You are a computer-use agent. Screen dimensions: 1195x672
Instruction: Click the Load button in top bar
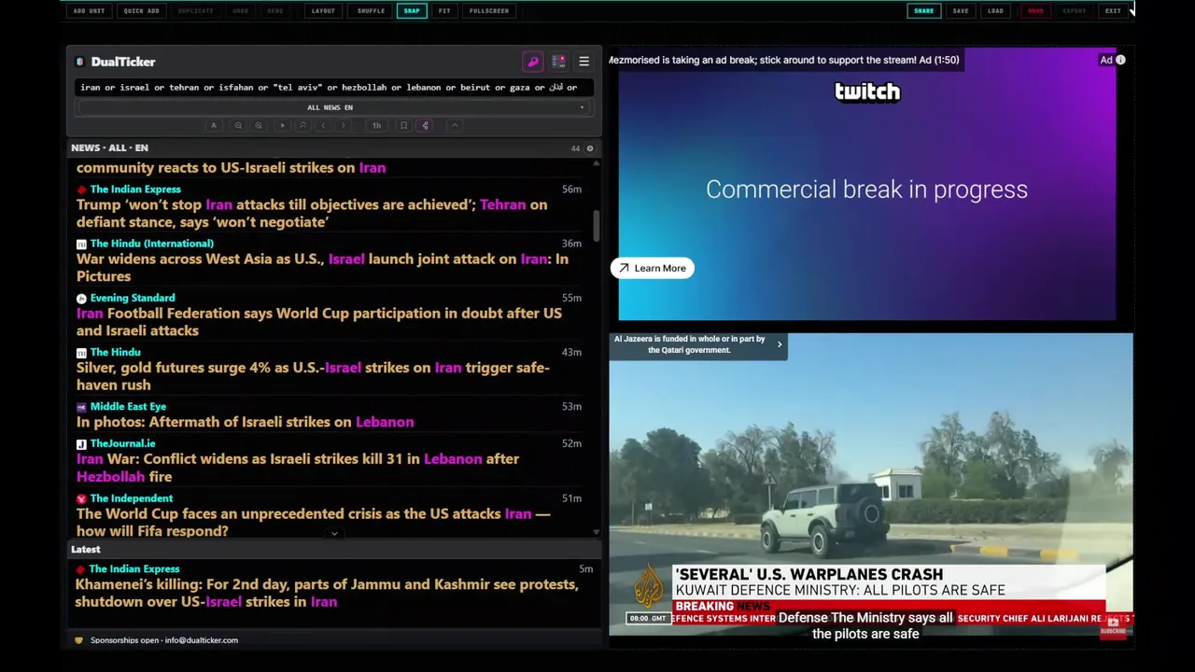pyautogui.click(x=995, y=11)
